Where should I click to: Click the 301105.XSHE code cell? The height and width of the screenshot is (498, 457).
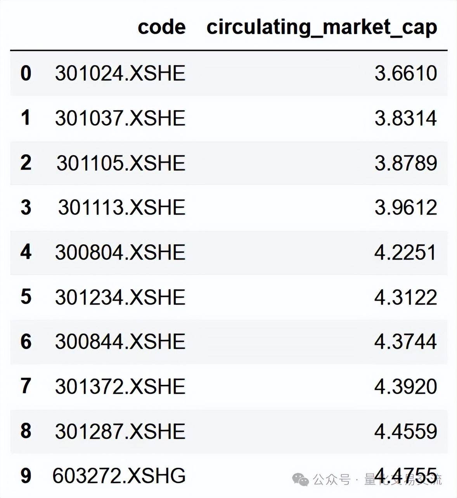(x=121, y=163)
